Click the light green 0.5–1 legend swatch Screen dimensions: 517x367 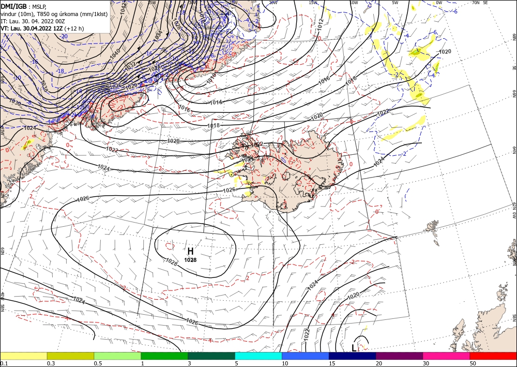pyautogui.click(x=117, y=356)
